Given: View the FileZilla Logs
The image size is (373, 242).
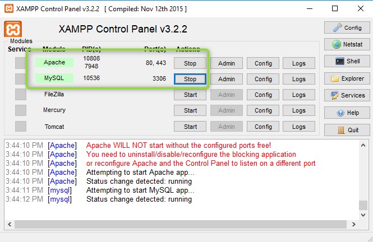Looking at the screenshot, I should pos(299,95).
